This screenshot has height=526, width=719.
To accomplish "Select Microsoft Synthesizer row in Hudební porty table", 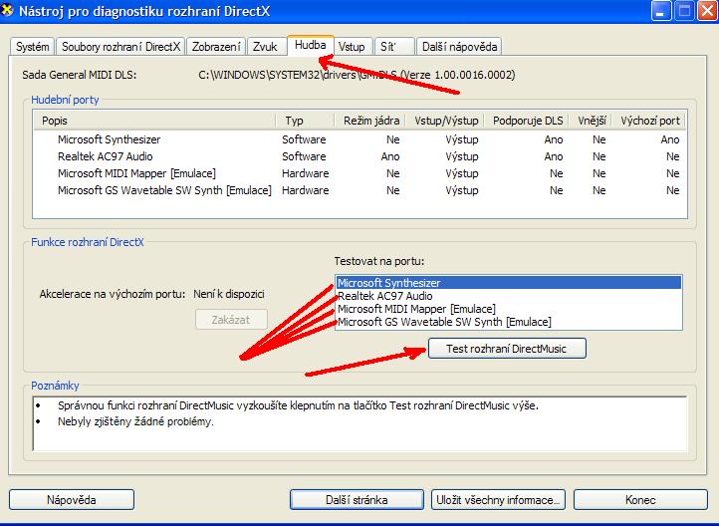I will pos(109,140).
